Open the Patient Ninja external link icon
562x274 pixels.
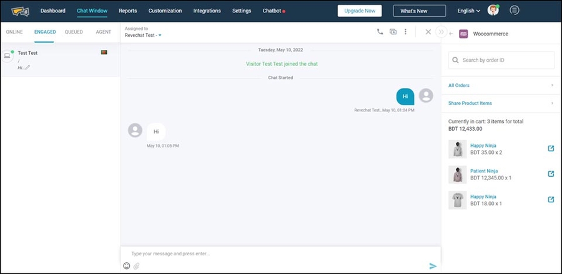click(x=551, y=174)
